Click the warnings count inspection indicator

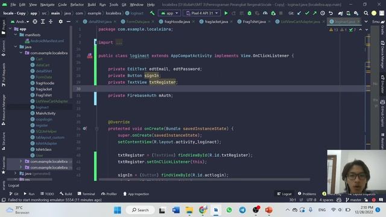tap(334, 30)
